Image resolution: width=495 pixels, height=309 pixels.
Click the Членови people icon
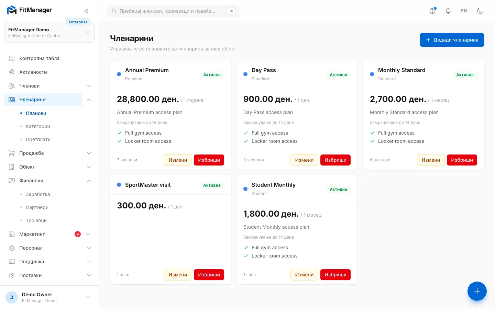click(12, 86)
